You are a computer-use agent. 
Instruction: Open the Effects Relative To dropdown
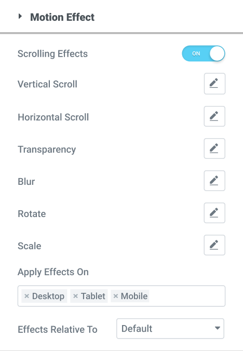coord(170,329)
